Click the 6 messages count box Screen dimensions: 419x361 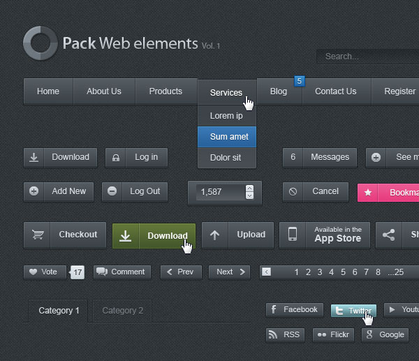[293, 157]
